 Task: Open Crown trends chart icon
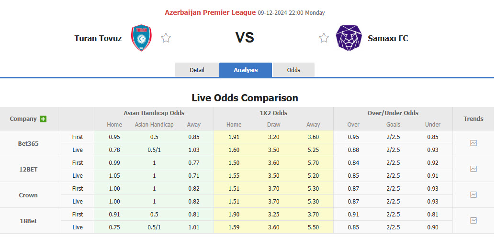pos(473,194)
